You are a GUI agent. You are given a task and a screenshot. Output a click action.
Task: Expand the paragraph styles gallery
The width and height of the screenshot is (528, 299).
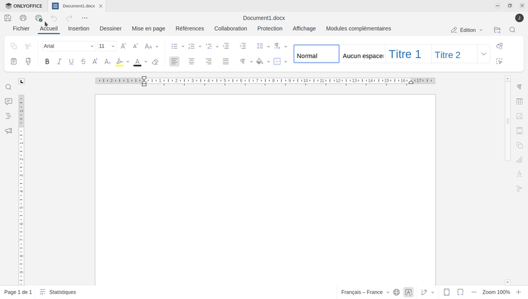coord(483,54)
